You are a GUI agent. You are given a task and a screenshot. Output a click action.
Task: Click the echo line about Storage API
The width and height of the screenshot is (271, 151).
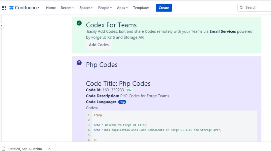(x=157, y=130)
